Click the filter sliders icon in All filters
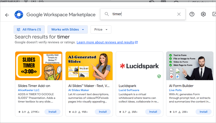This screenshot has width=216, height=123. coord(19,30)
